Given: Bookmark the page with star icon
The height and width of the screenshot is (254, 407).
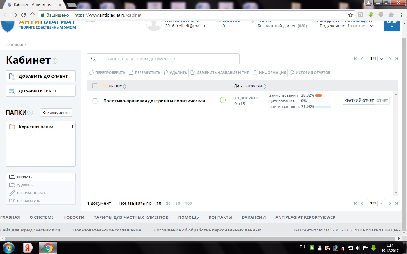Looking at the screenshot, I should pos(350,15).
